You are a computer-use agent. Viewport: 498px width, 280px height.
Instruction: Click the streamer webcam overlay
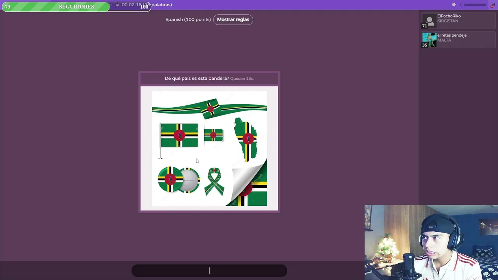click(x=431, y=243)
